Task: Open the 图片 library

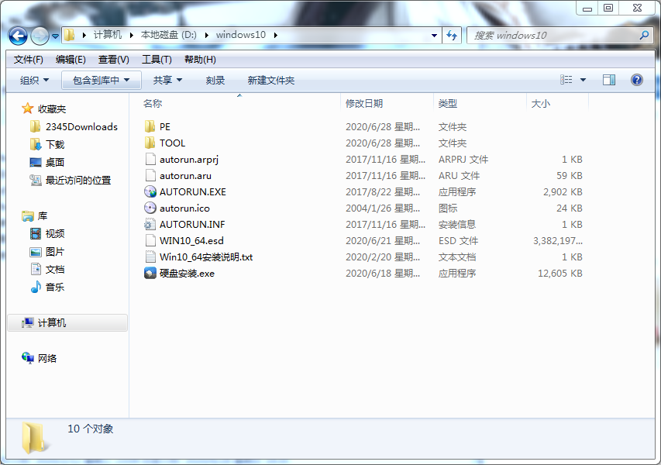Action: tap(55, 252)
